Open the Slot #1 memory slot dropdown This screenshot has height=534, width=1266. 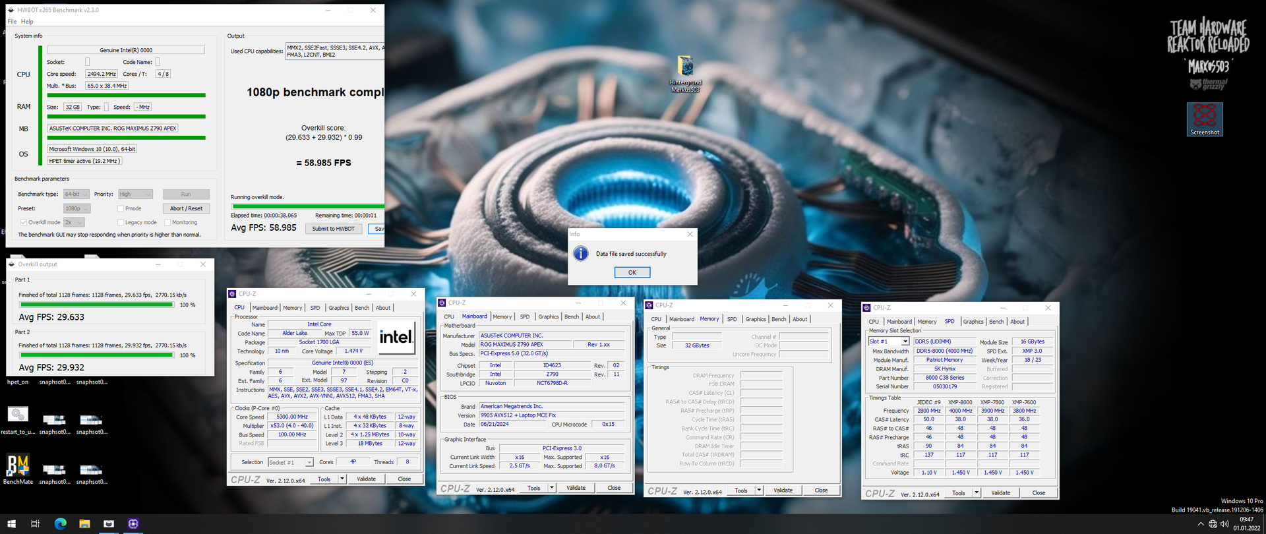[889, 341]
